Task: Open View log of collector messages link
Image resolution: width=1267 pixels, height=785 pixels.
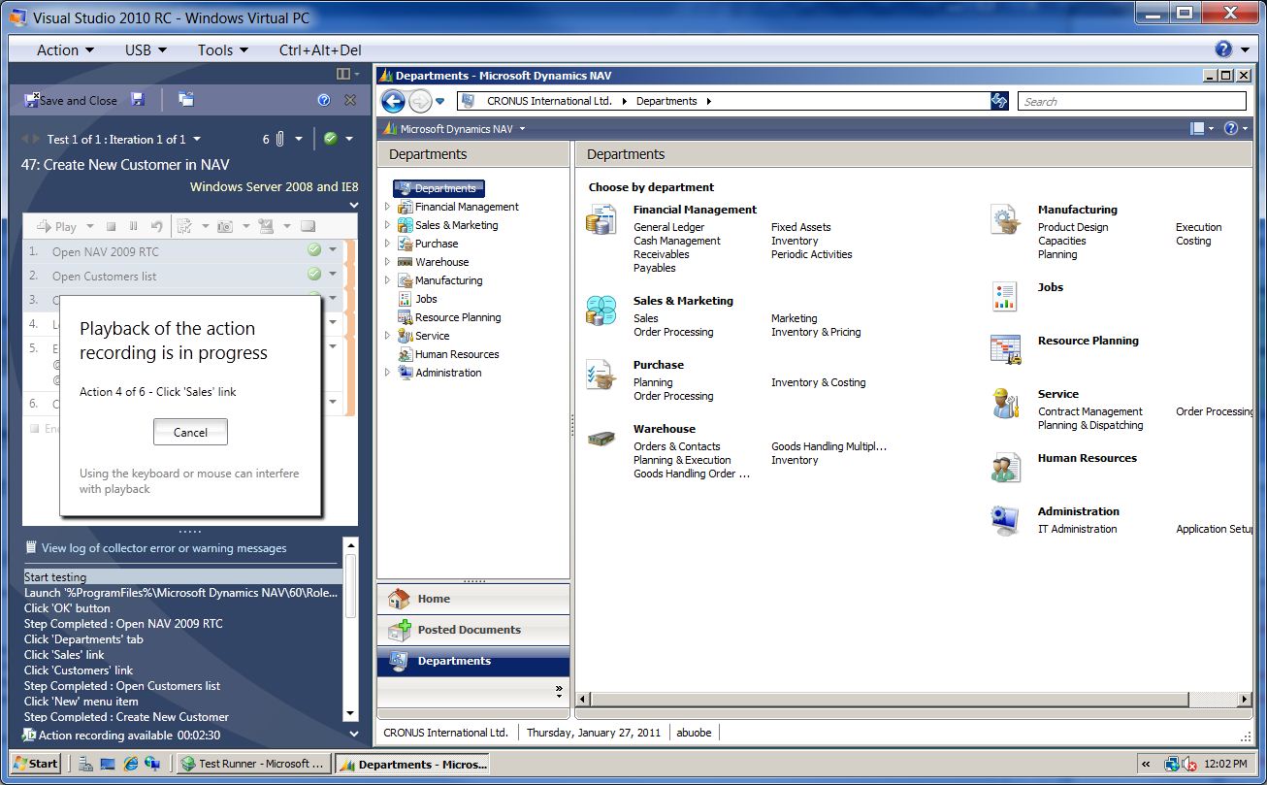Action: (164, 548)
